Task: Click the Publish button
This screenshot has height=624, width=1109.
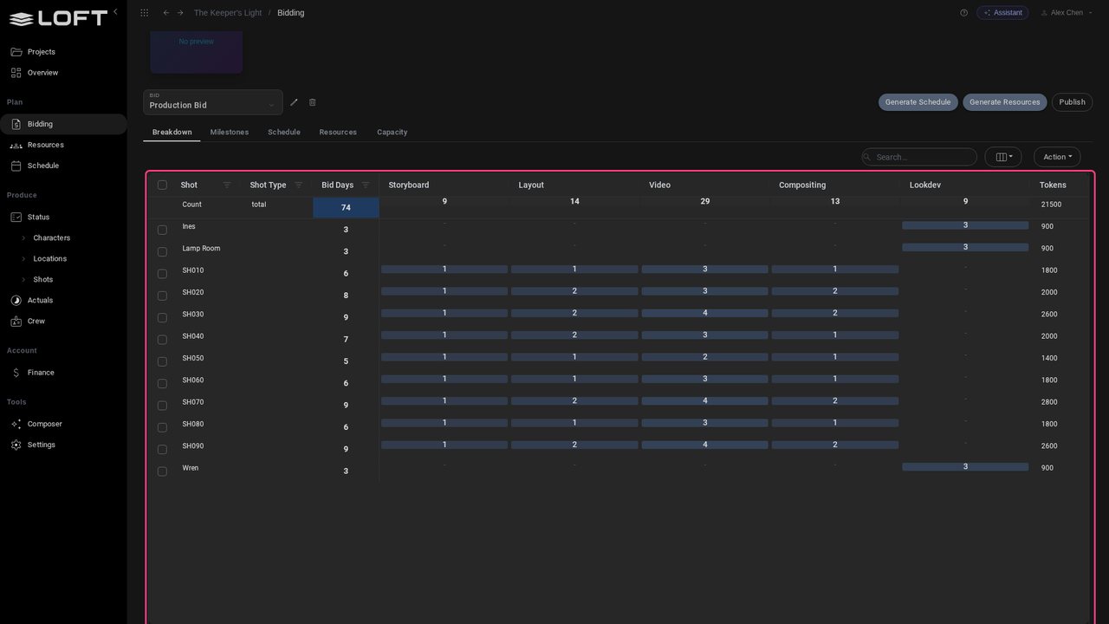Action: pos(1072,102)
